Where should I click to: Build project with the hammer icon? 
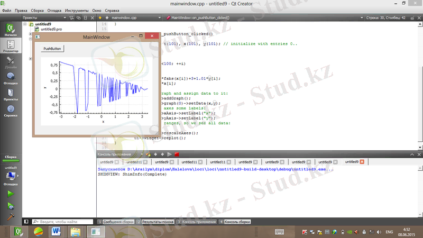[11, 217]
